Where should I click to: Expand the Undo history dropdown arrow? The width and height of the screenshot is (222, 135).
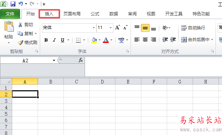[26, 4]
